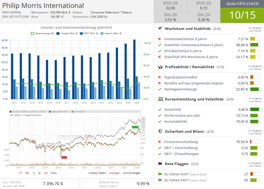Click 'anzeigen' for Volladj. Daten
This screenshot has height=189, width=264.
tap(114, 173)
